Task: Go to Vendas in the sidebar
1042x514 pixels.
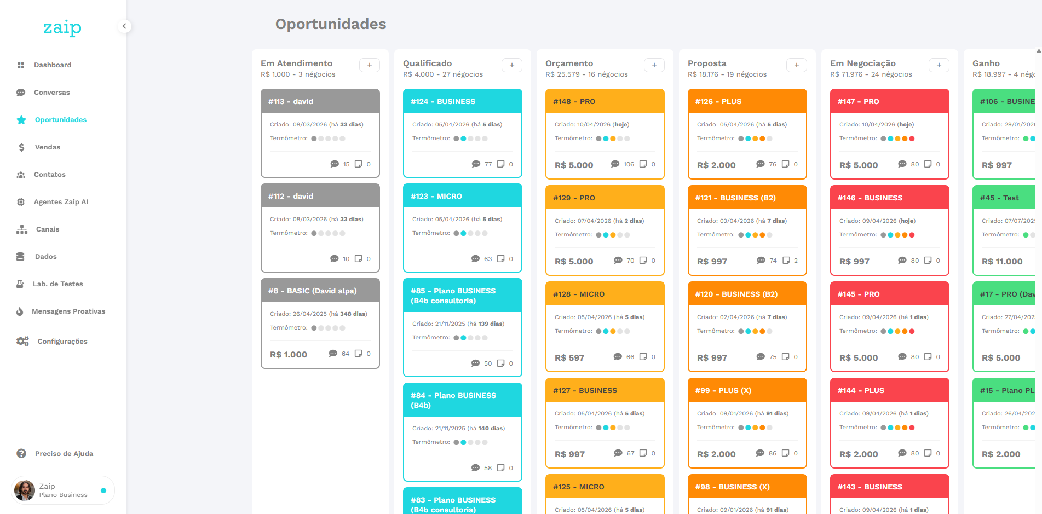Action: point(47,147)
